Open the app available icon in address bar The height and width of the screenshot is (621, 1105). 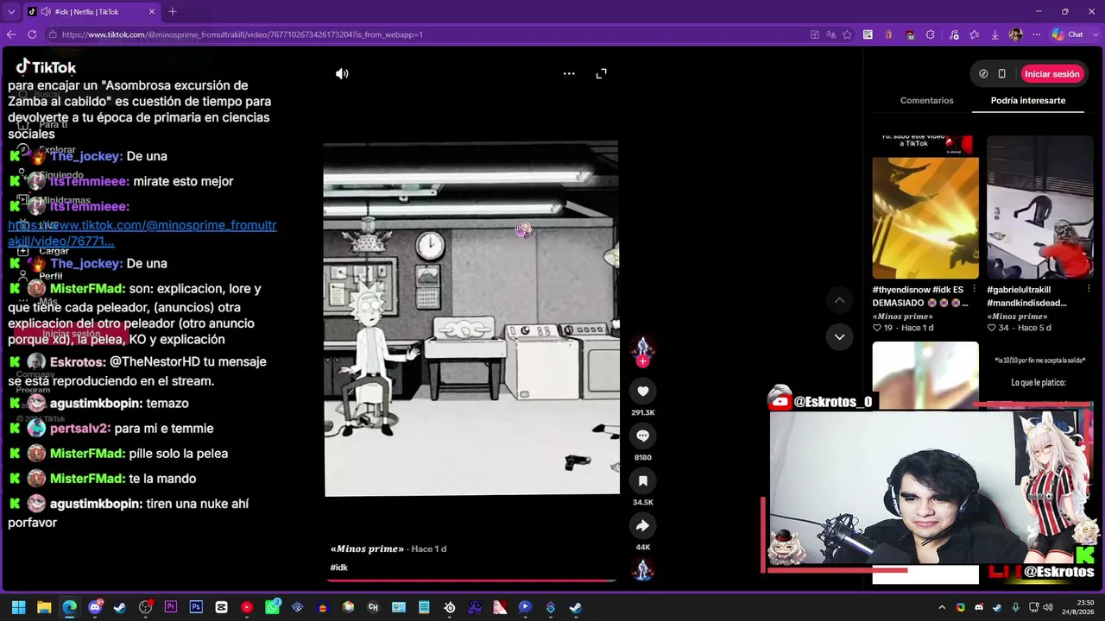(815, 34)
